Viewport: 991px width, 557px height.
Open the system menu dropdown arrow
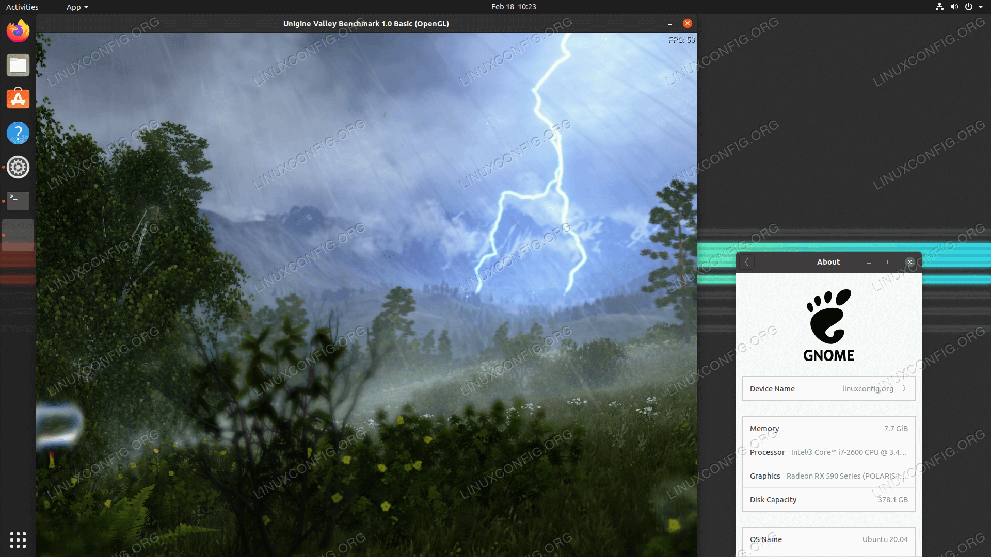tap(981, 7)
